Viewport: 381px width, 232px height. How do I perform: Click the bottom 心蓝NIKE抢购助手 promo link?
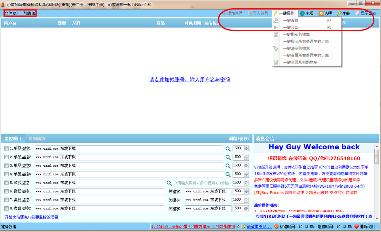coord(314,216)
